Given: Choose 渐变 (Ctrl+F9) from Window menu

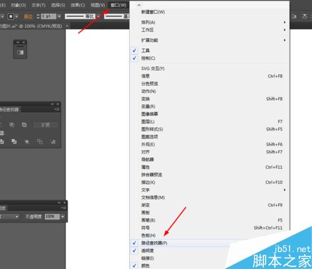Looking at the screenshot, I should [210, 205].
